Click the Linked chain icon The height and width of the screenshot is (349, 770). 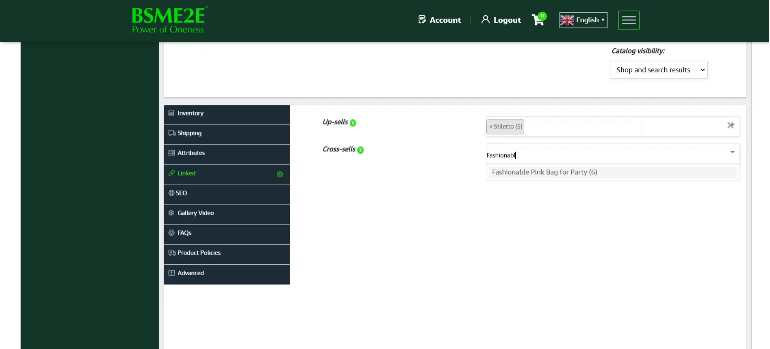point(171,173)
